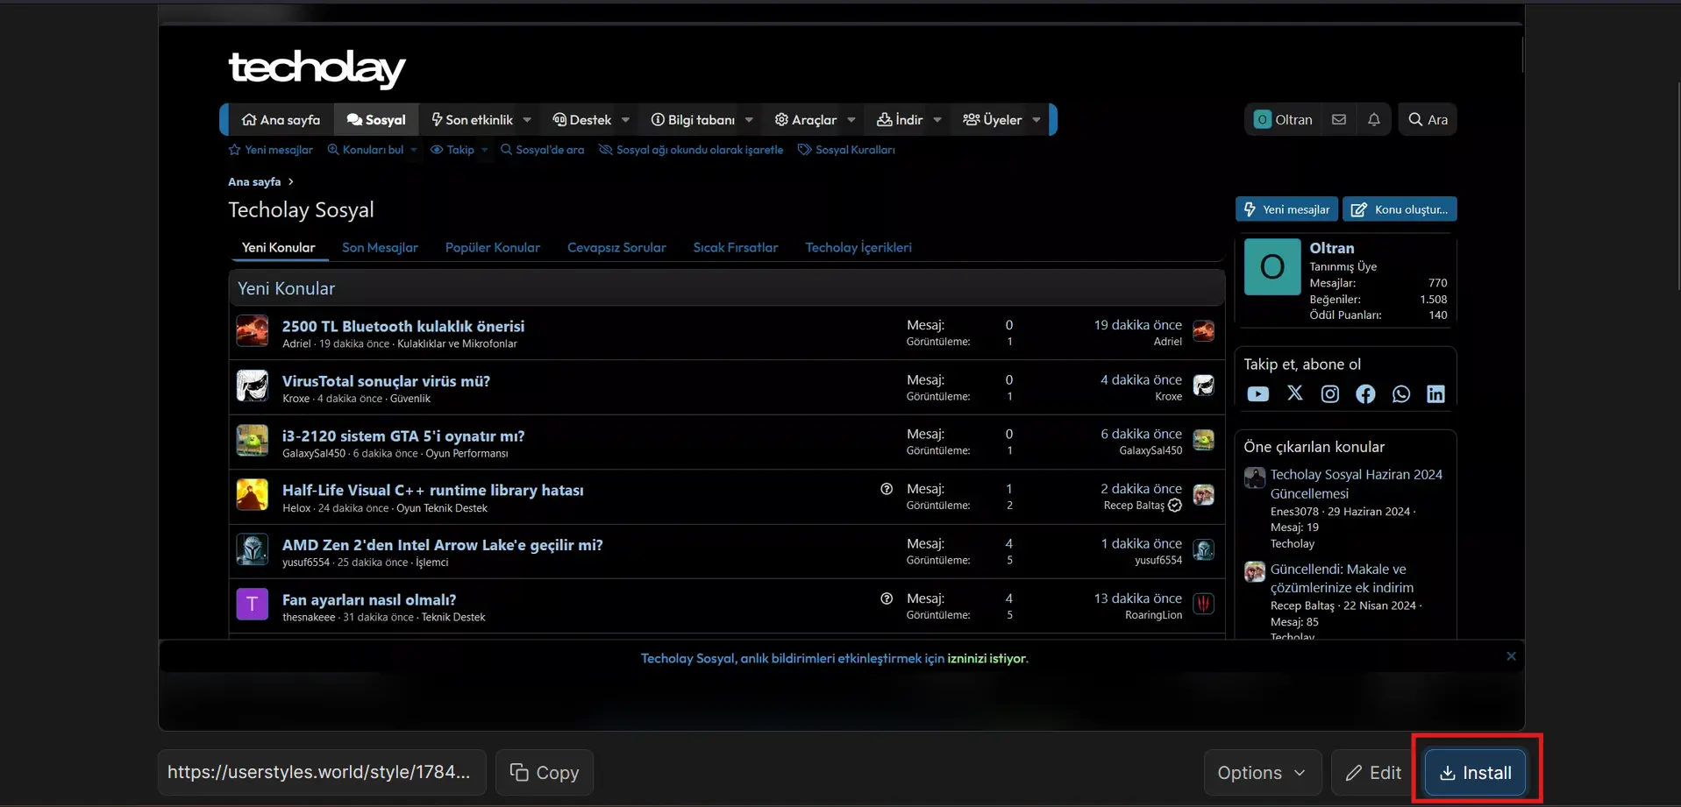Click the Ara search button
The image size is (1681, 807).
1428,119
